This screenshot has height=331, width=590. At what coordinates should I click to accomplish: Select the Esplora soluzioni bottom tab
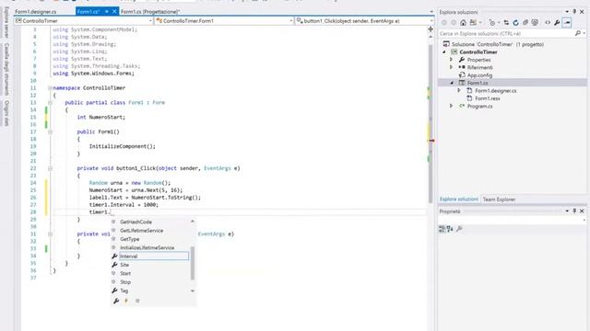[x=459, y=200]
